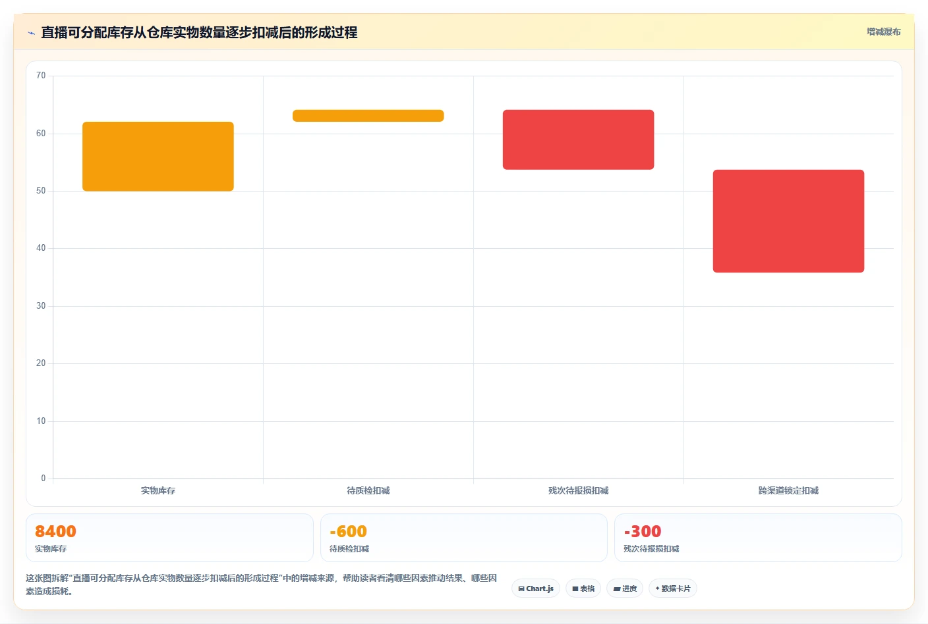Click the y-axis value 50
The width and height of the screenshot is (928, 624).
point(41,191)
